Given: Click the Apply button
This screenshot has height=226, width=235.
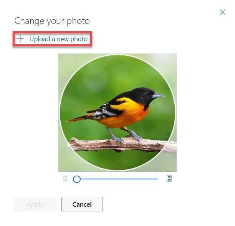Looking at the screenshot, I should (x=35, y=204).
